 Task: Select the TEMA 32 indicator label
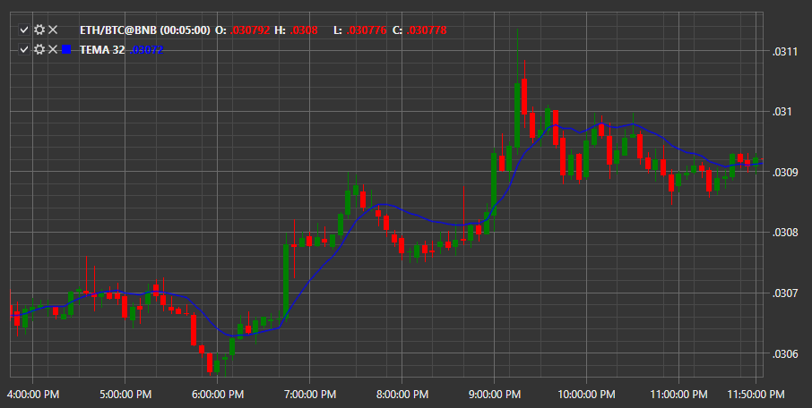point(102,49)
